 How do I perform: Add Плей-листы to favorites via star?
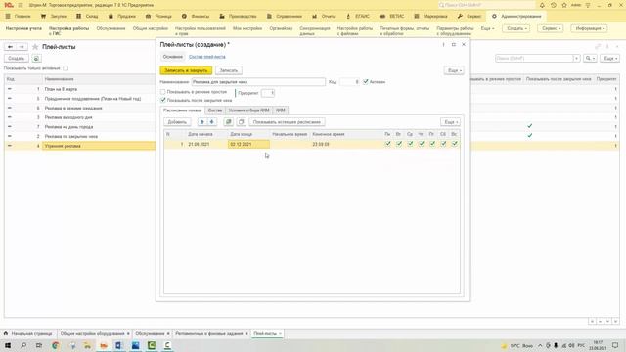click(35, 47)
